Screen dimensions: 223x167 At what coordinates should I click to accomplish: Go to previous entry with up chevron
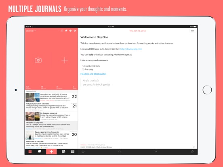(120, 152)
